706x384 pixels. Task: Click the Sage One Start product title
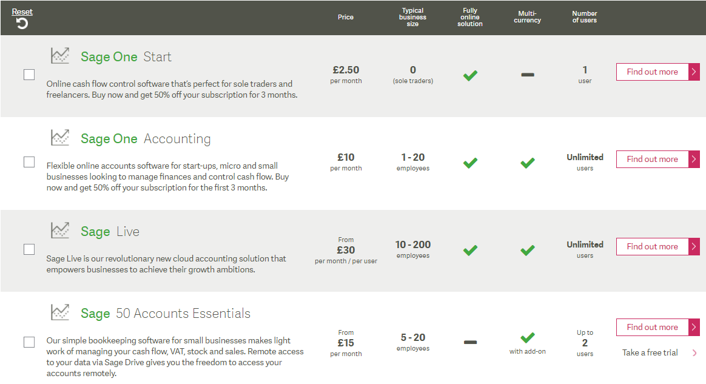click(x=126, y=57)
